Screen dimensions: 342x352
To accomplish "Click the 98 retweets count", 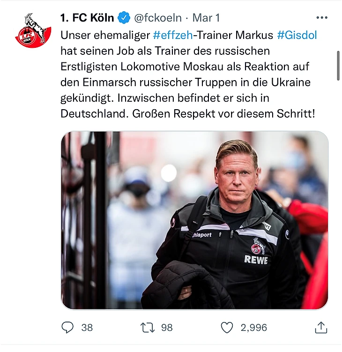I will (167, 328).
